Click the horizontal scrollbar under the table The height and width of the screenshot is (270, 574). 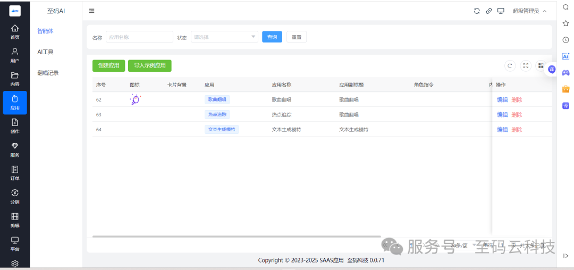click(237, 237)
